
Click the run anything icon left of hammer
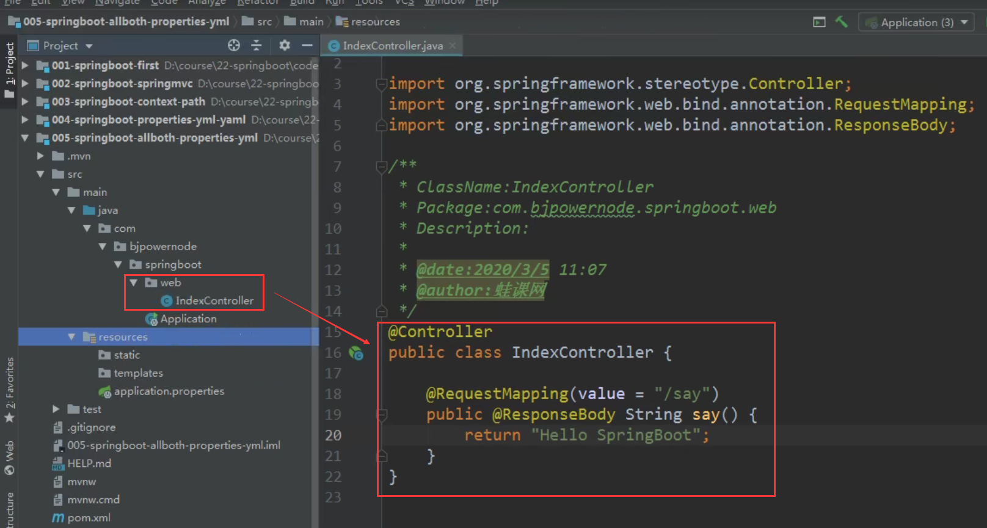pos(819,22)
